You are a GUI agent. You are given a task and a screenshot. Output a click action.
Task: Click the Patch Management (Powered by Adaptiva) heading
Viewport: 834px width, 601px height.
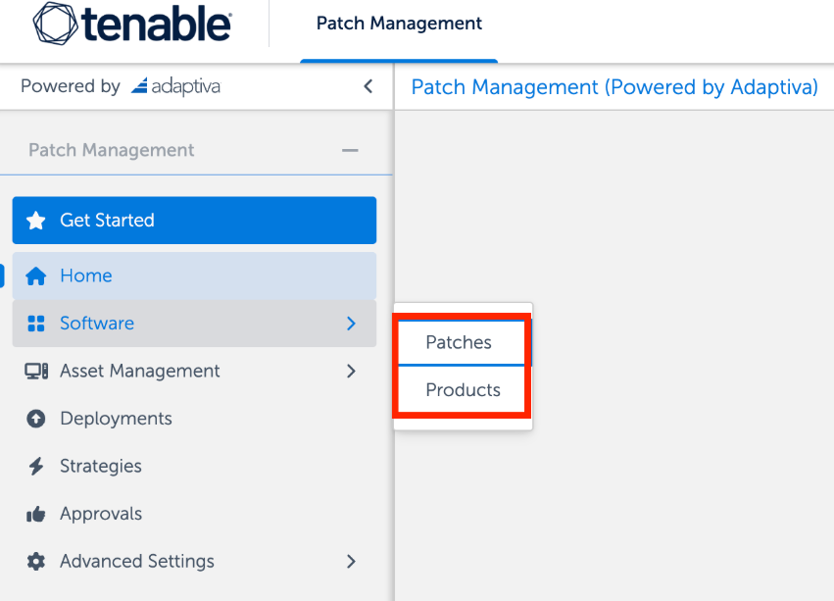(614, 87)
